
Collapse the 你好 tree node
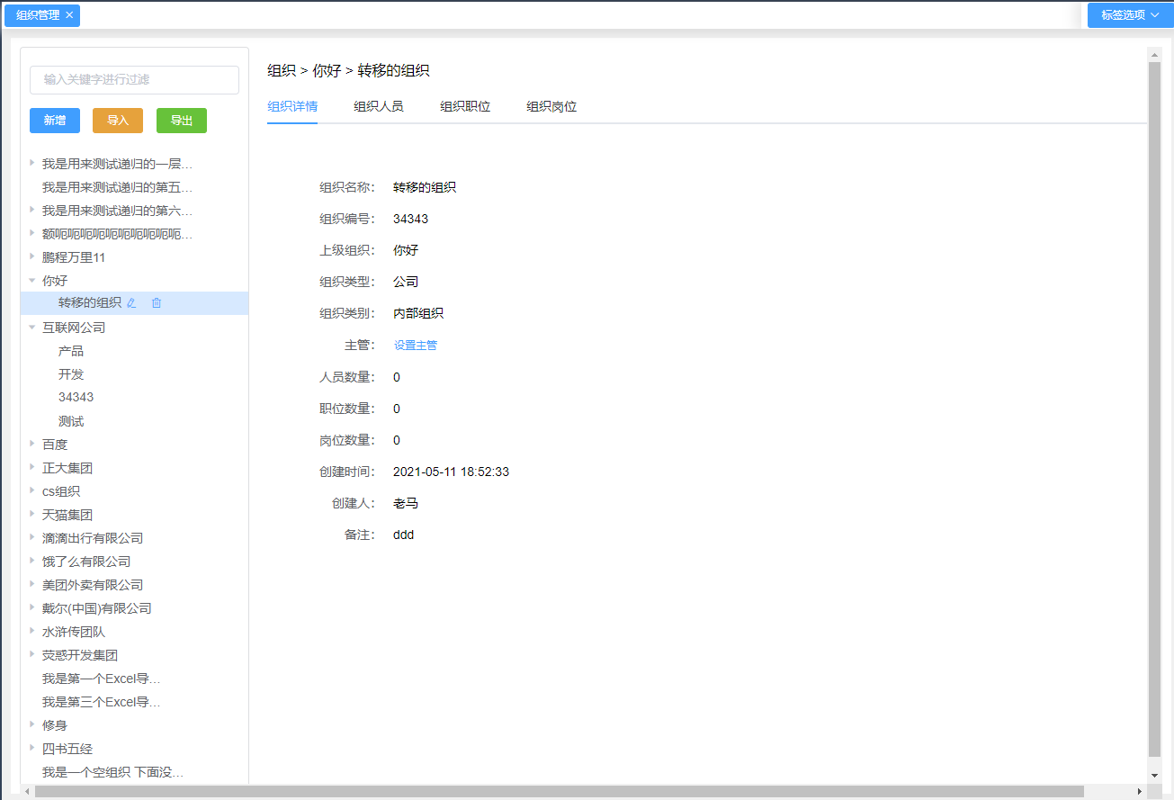[32, 280]
